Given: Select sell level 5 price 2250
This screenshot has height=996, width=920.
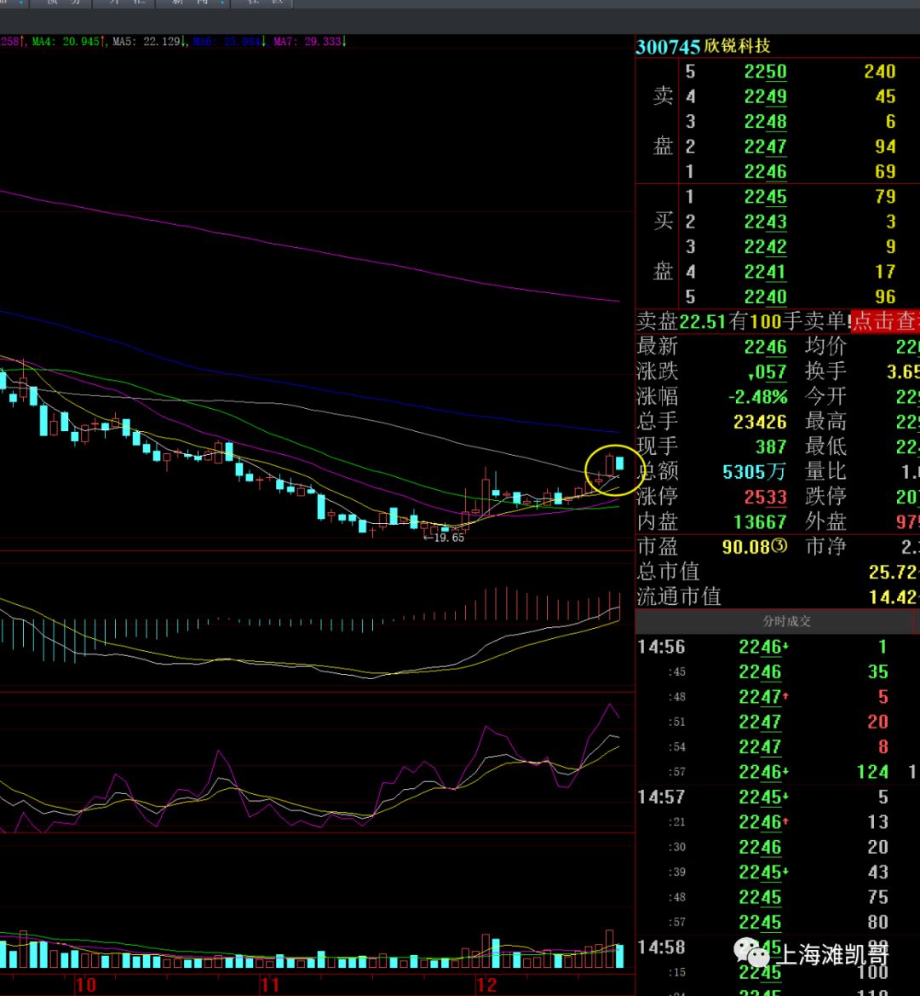Looking at the screenshot, I should coord(765,72).
